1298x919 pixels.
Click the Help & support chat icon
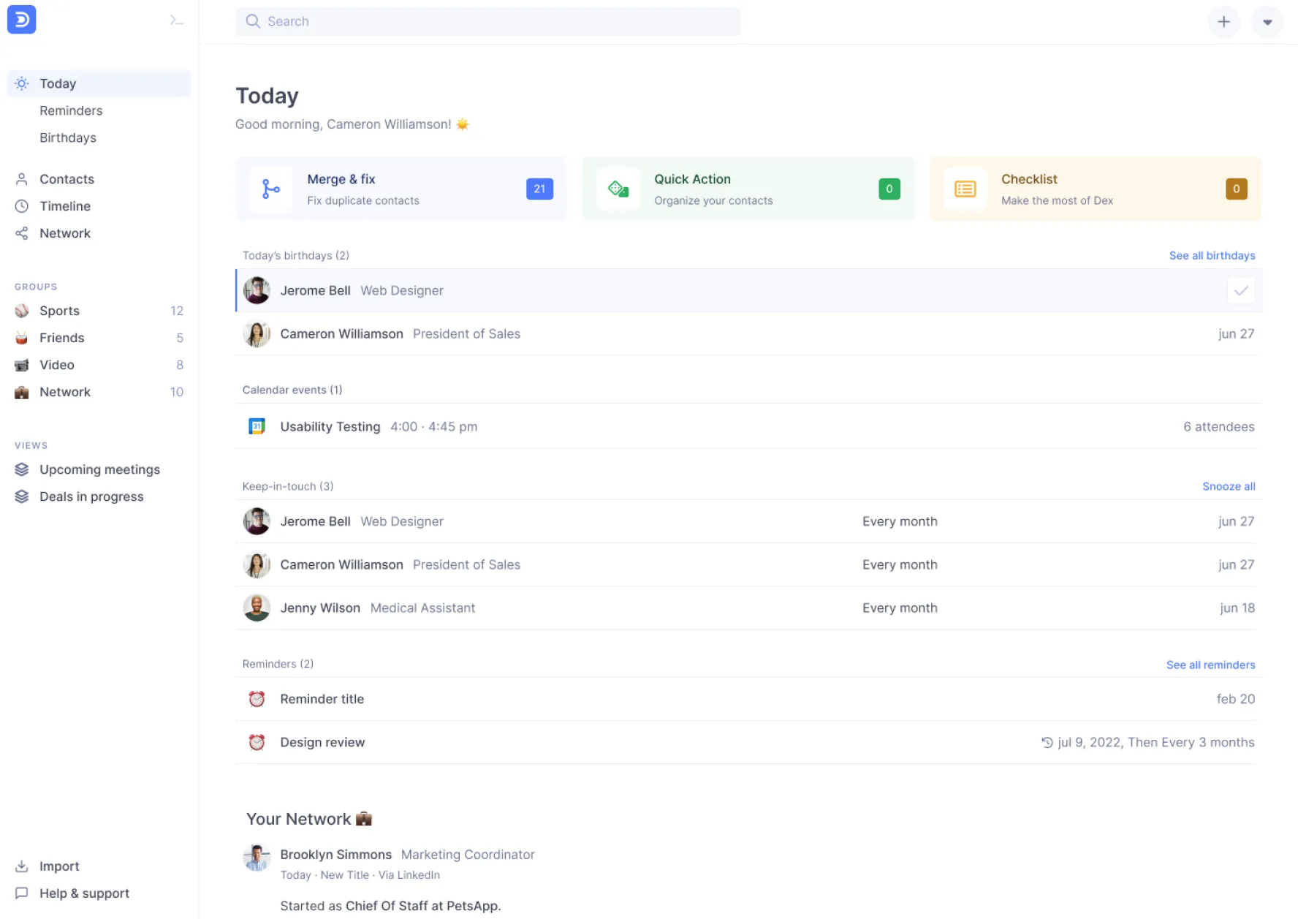click(22, 893)
